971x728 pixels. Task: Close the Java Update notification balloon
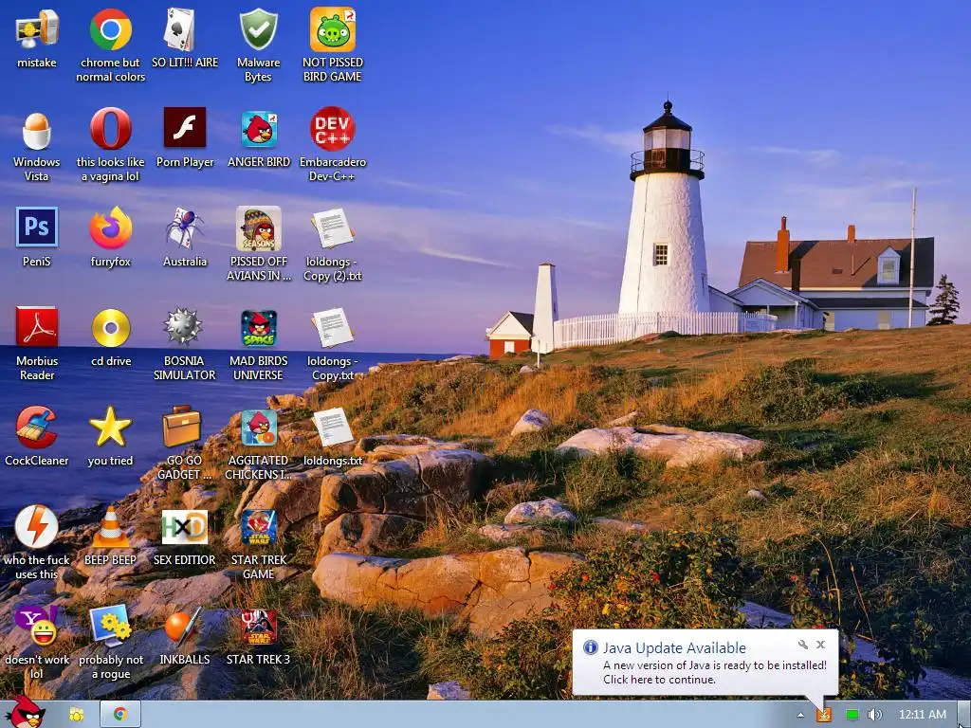[x=820, y=645]
